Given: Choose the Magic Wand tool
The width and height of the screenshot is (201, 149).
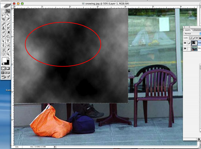Looking at the screenshot, I should pos(8,15).
